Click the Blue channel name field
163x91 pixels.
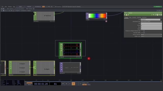tap(151, 27)
